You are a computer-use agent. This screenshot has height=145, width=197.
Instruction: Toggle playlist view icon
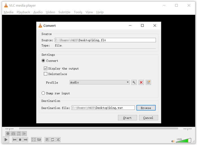point(47,140)
